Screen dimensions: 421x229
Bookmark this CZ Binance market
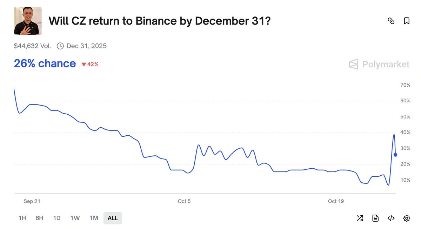point(407,21)
